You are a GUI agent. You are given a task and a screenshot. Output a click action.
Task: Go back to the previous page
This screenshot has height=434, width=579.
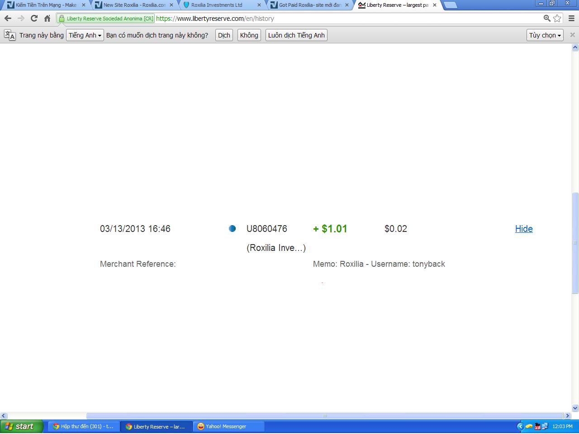tap(8, 19)
